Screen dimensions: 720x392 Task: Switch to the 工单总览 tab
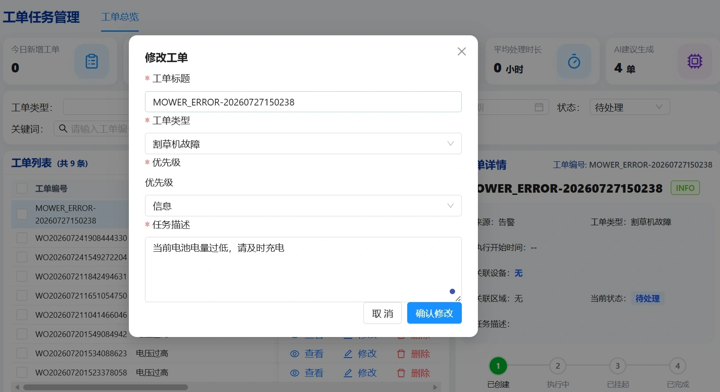(x=120, y=17)
